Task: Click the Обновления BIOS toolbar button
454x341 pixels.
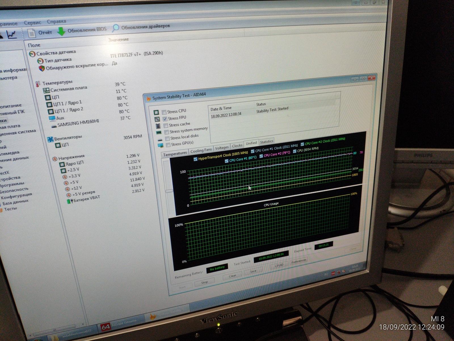Action: click(82, 30)
